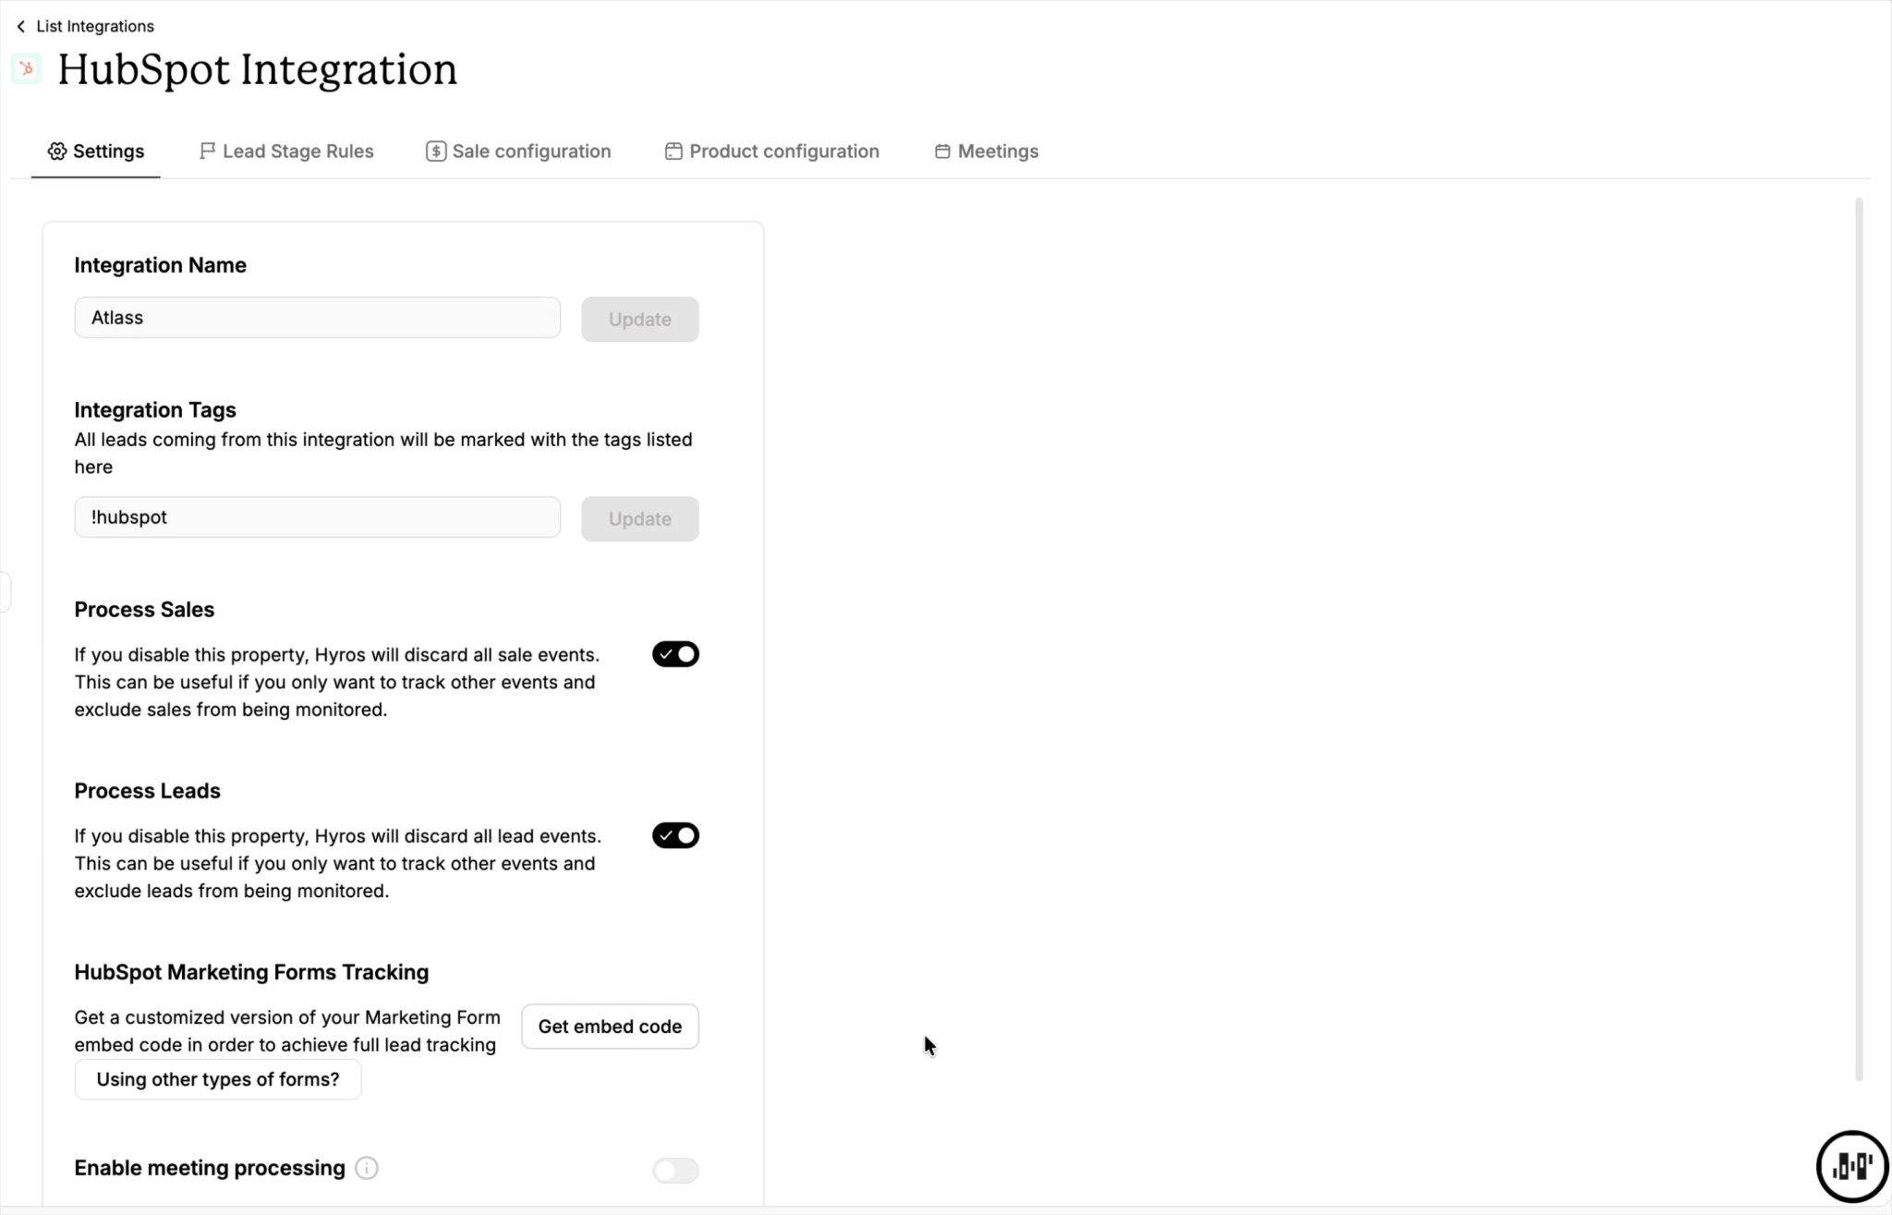Disable the Process Leads toggle

coord(675,835)
